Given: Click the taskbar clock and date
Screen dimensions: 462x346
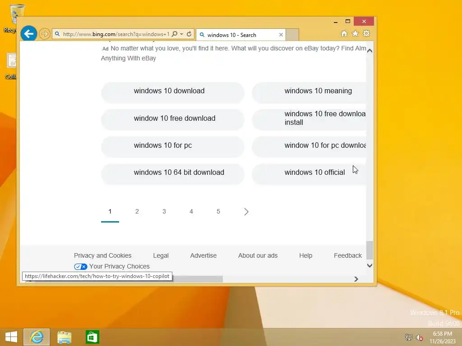Looking at the screenshot, I should (442, 337).
